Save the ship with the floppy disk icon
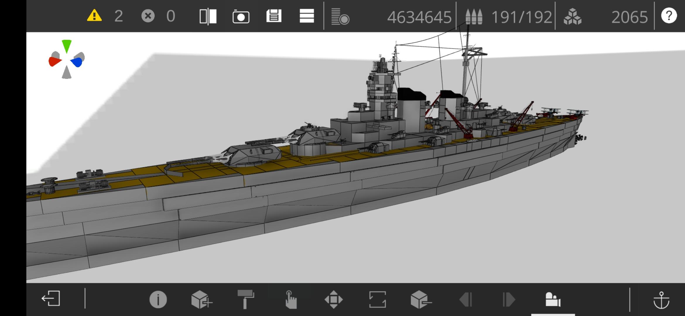This screenshot has height=316, width=685. (274, 16)
